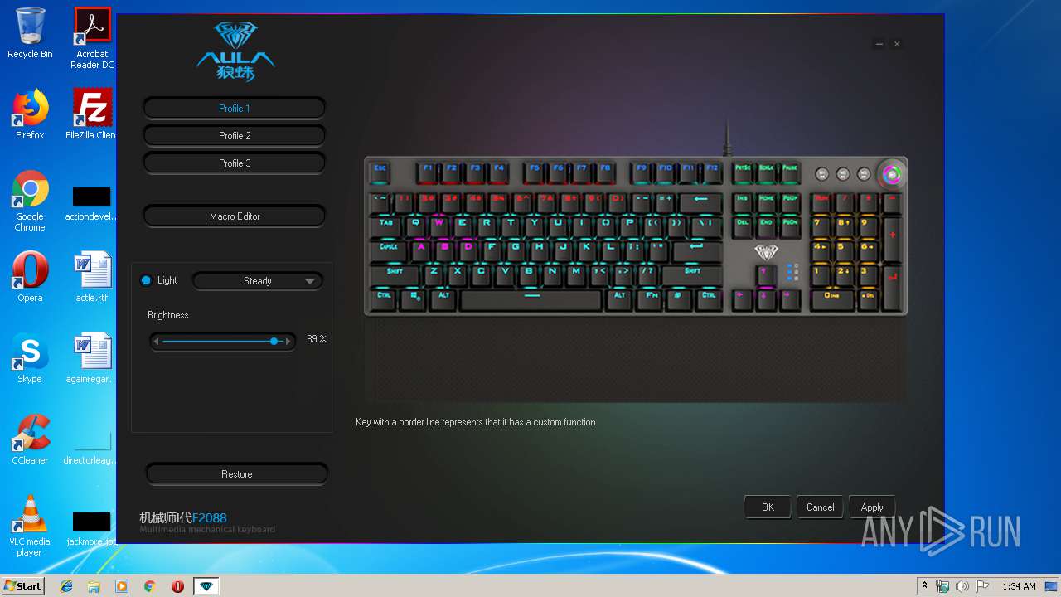Image resolution: width=1061 pixels, height=597 pixels.
Task: Open Google Chrome desktop shortcut
Action: [30, 201]
